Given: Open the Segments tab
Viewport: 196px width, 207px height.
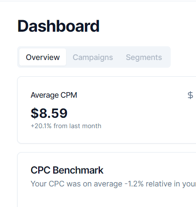Looking at the screenshot, I should (144, 57).
